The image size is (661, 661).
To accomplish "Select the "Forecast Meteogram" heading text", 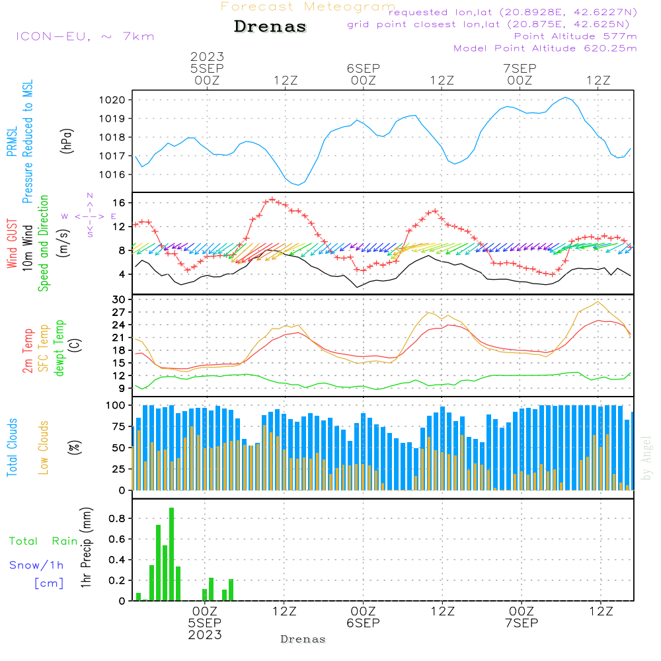I will [x=307, y=7].
